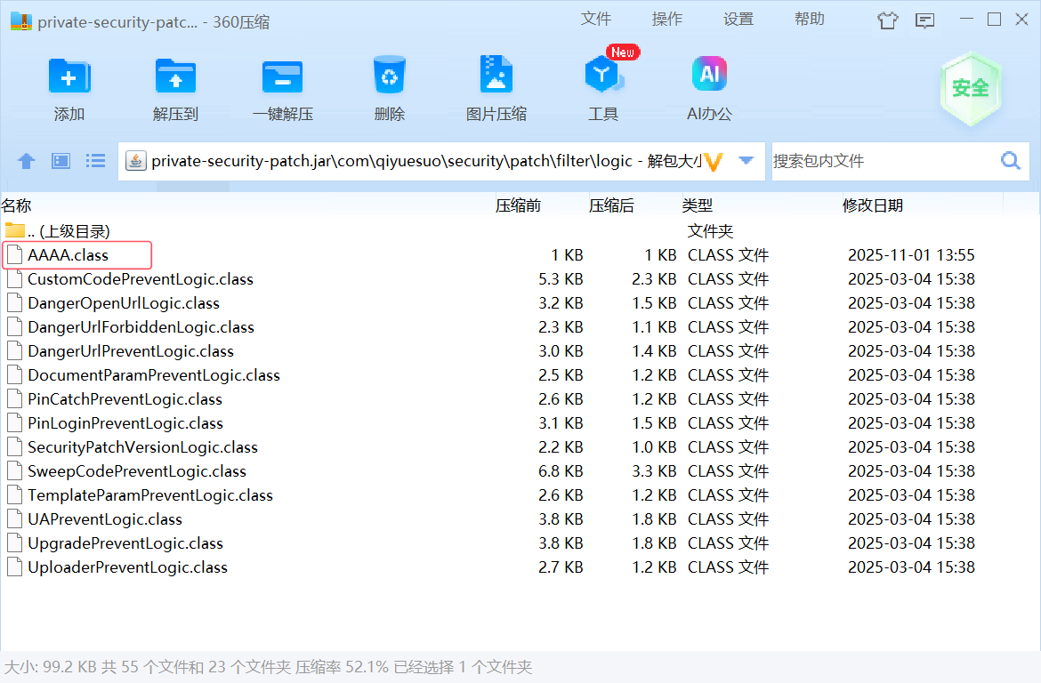
Task: Sort by 压缩前 size column header
Action: click(518, 205)
